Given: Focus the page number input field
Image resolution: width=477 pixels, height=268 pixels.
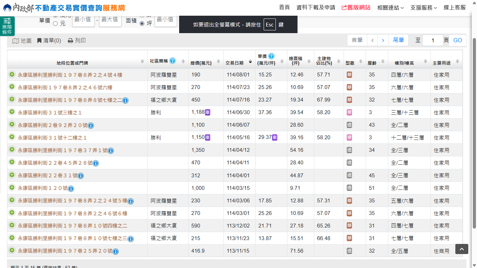Looking at the screenshot, I should 433,40.
